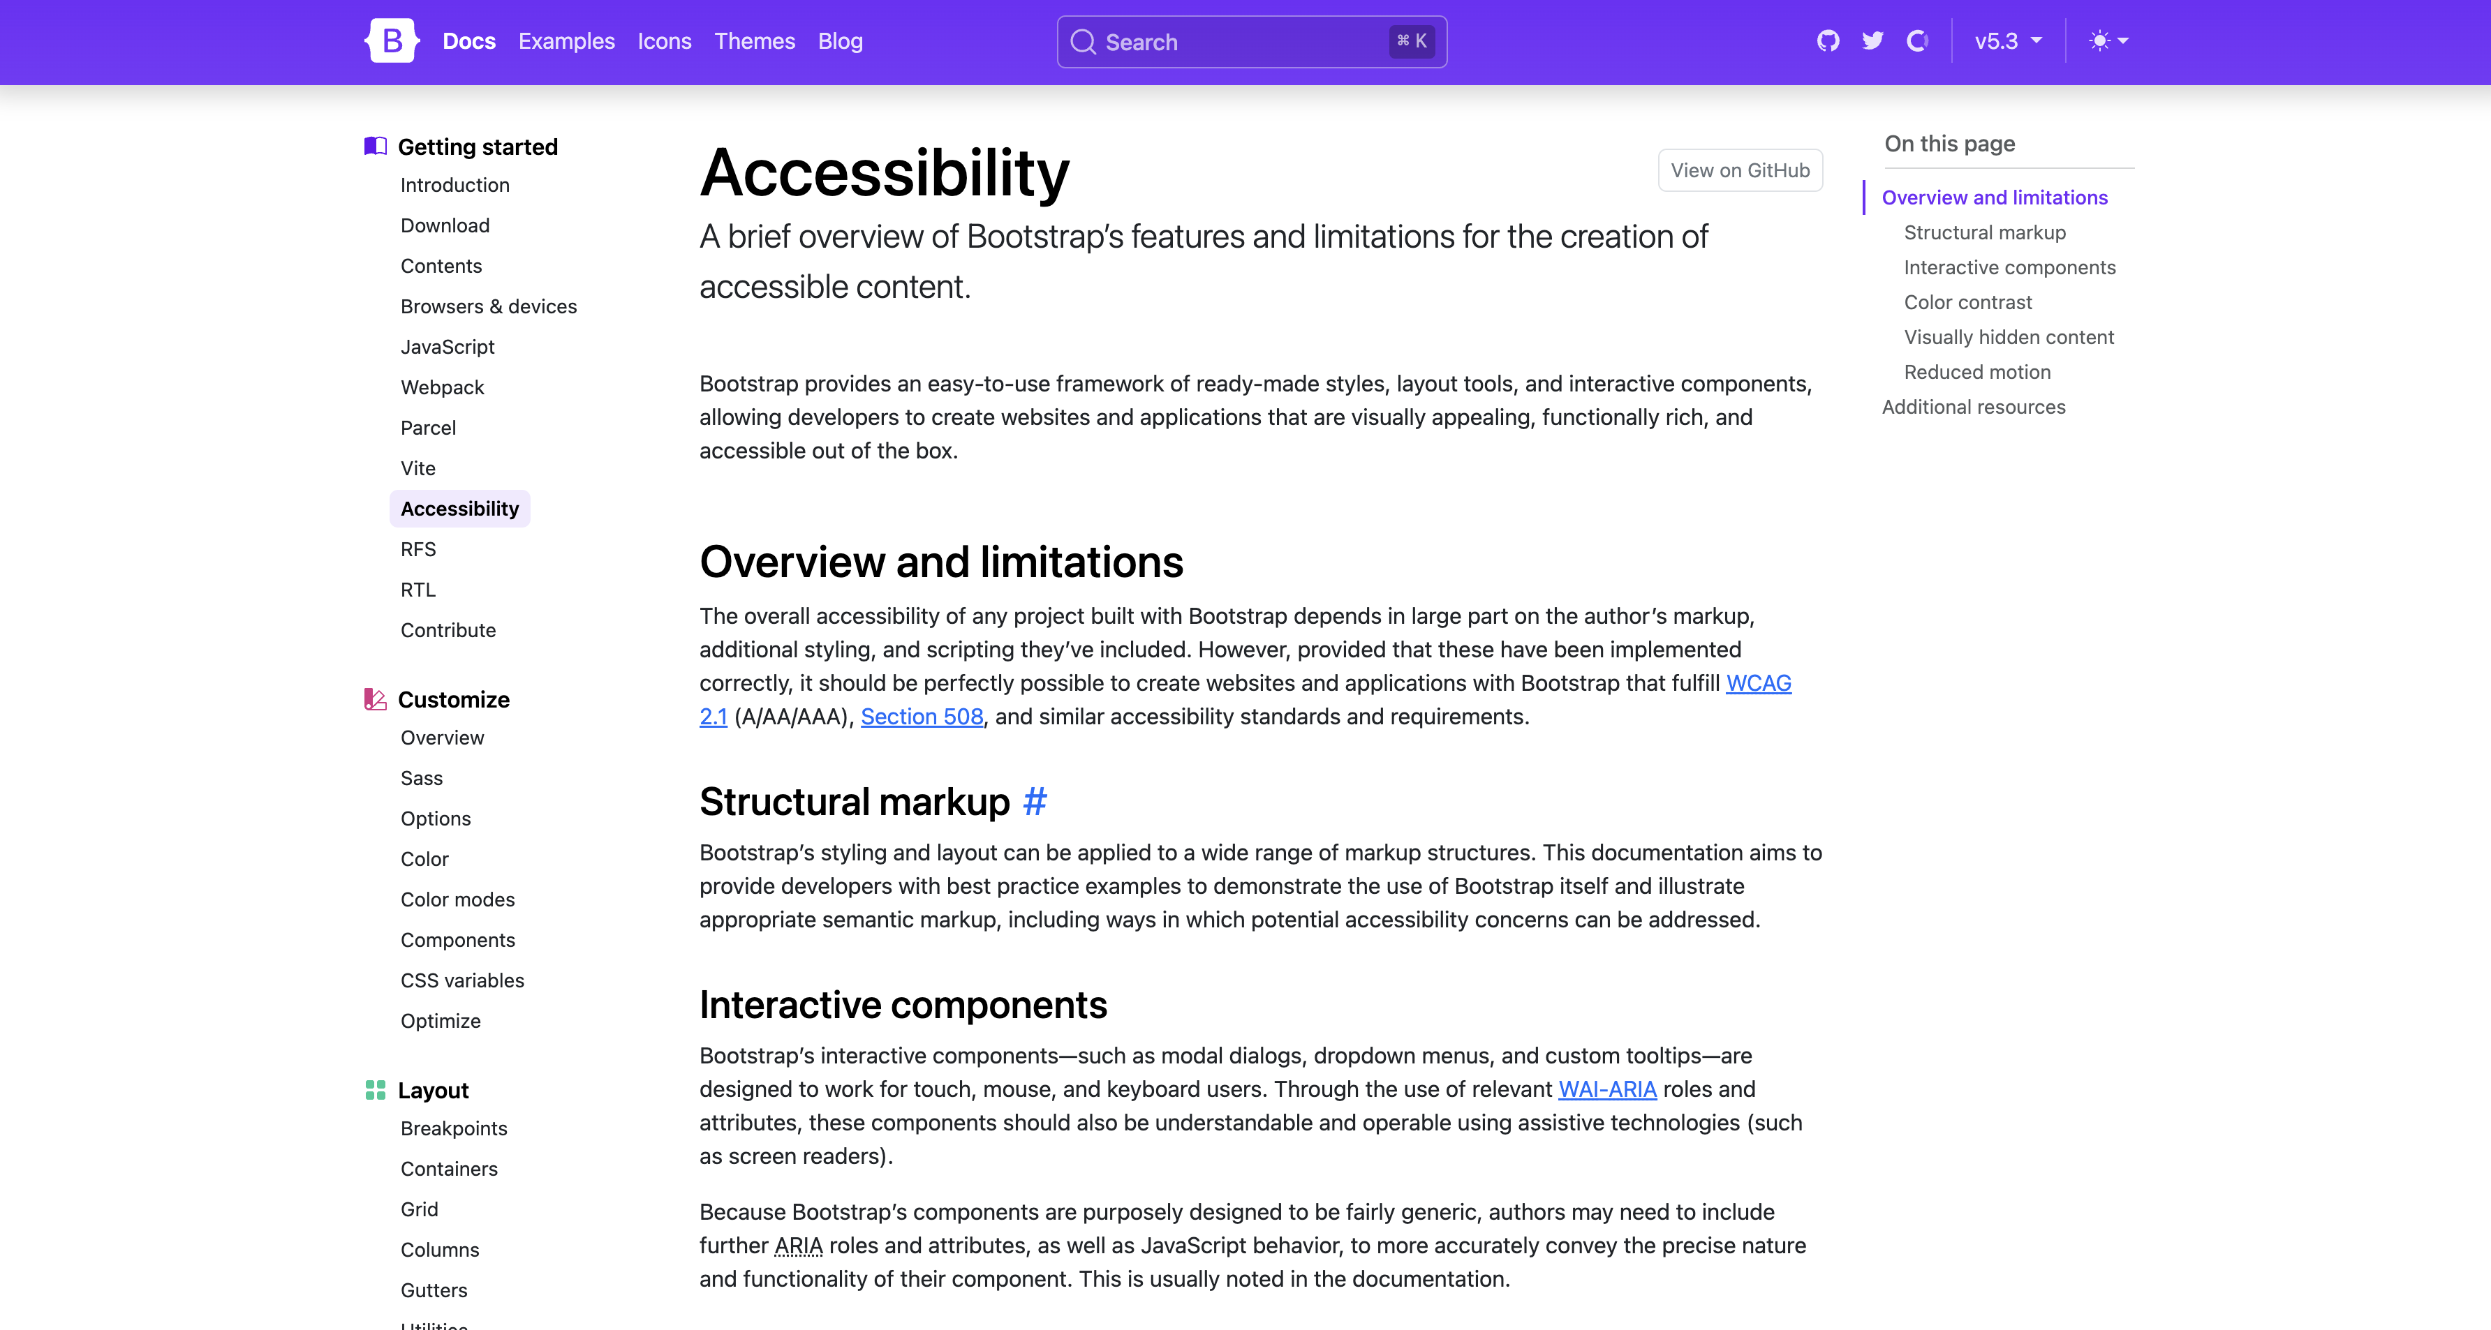Open the theme toggle sun dropdown
This screenshot has height=1330, width=2491.
pyautogui.click(x=2108, y=40)
